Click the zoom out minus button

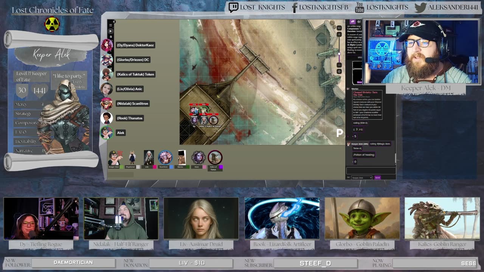[339, 65]
